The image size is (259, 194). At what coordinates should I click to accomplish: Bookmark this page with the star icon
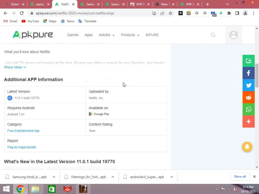(x=170, y=13)
